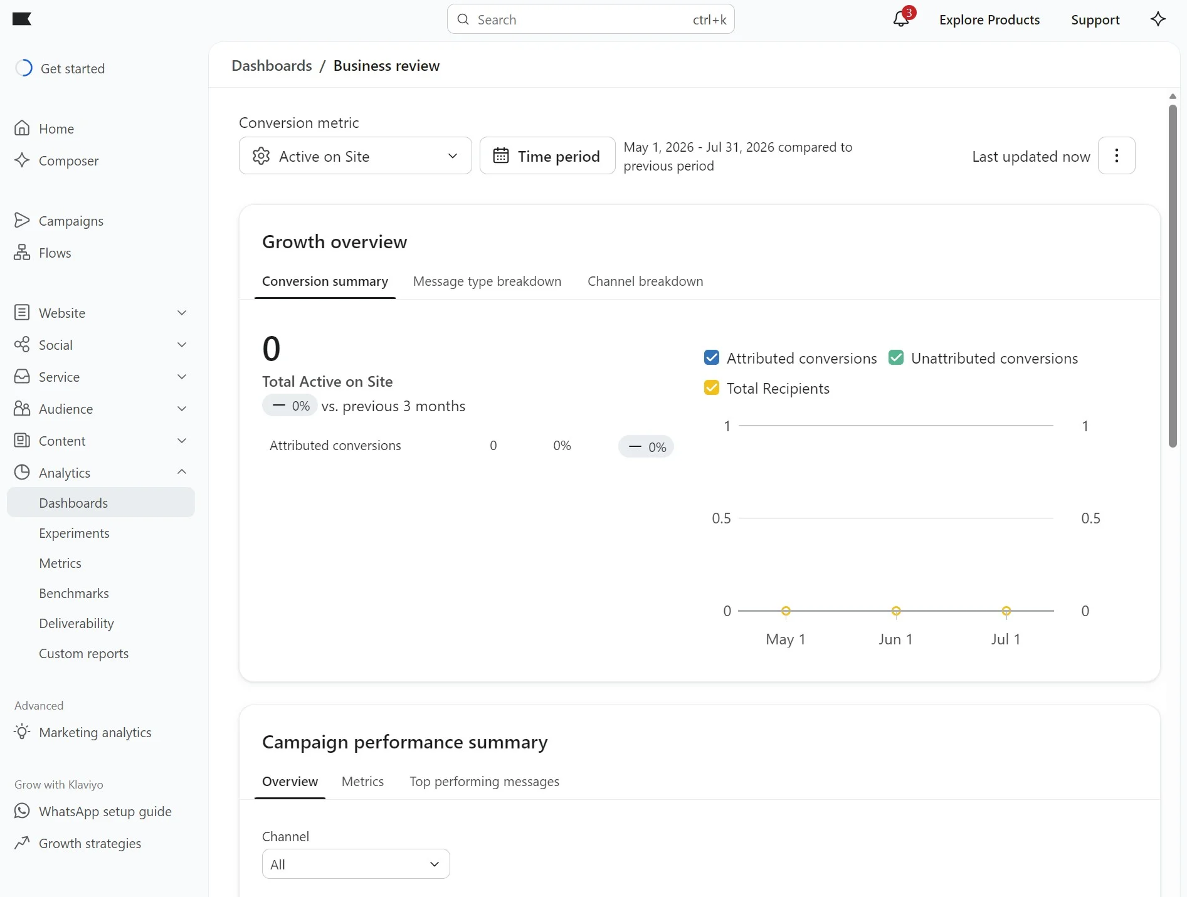Click the Jun 1 chart data point

(896, 611)
